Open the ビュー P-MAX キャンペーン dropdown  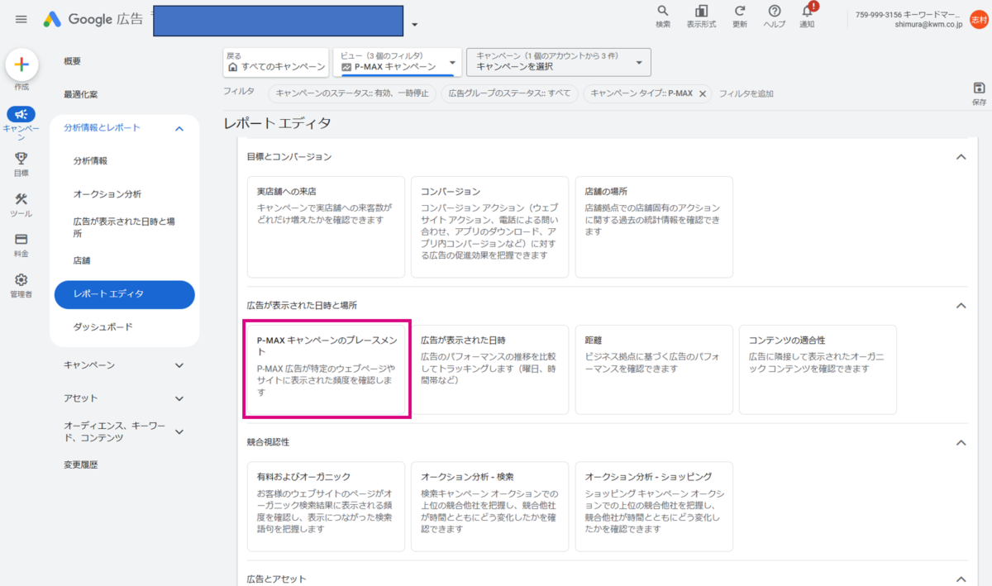(397, 62)
